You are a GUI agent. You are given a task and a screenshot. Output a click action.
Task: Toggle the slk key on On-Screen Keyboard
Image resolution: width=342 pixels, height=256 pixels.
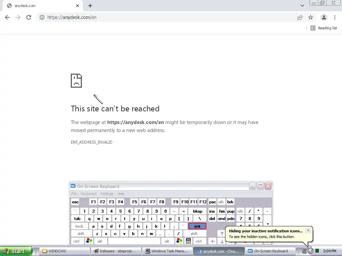click(x=221, y=202)
